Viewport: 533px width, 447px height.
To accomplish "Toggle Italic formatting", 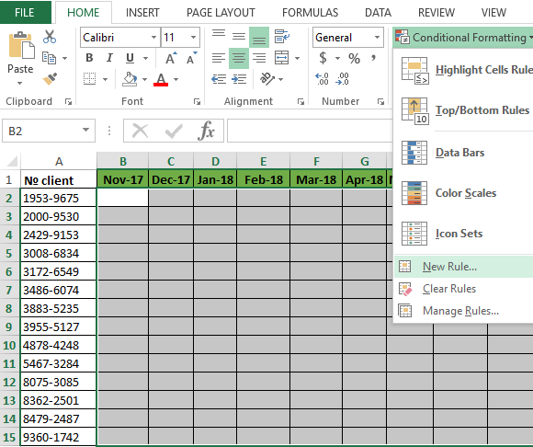I will pyautogui.click(x=109, y=58).
